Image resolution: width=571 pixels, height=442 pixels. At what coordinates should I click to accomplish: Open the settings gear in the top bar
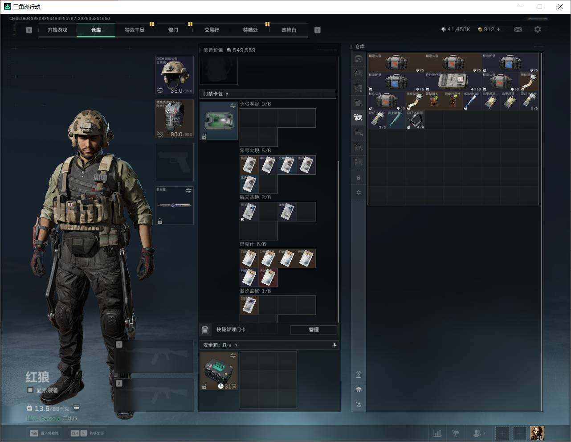(538, 29)
